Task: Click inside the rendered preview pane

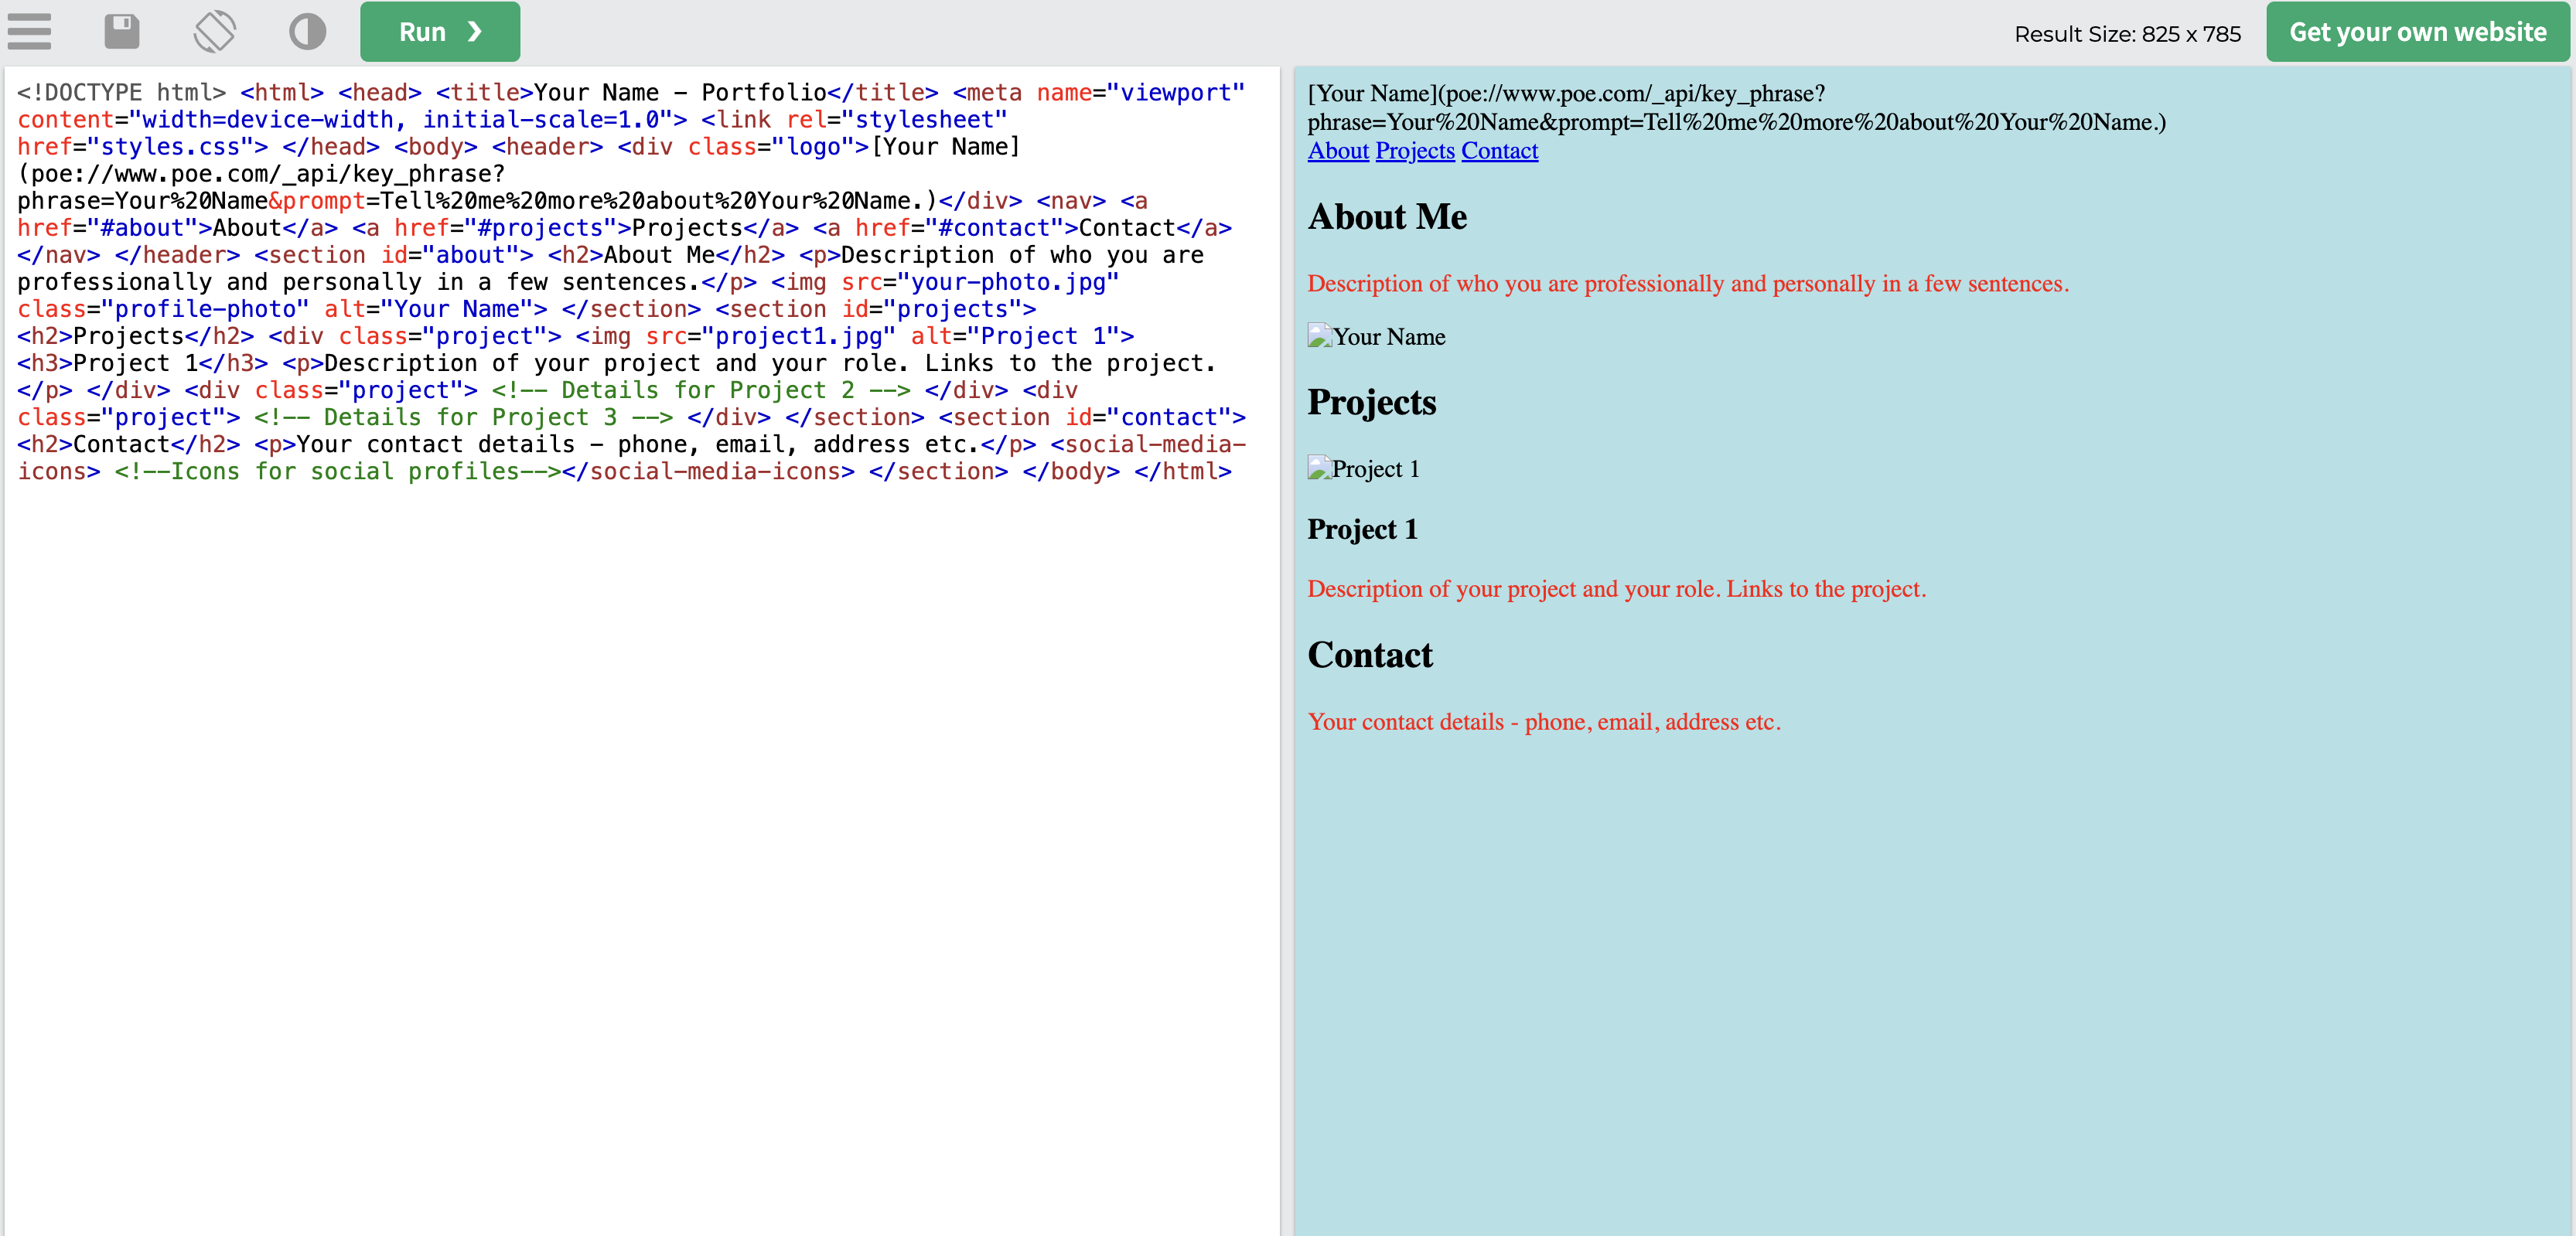Action: (x=1900, y=949)
